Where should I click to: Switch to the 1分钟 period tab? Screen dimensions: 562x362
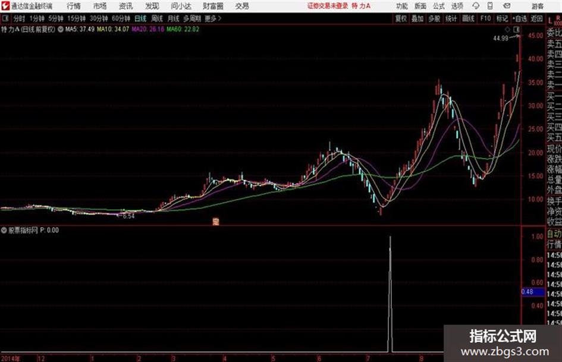37,18
